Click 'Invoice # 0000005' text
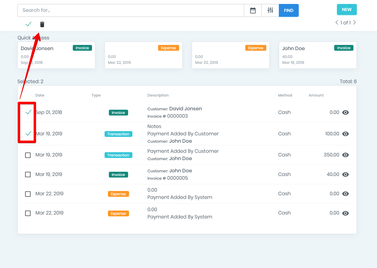The image size is (377, 268). [x=168, y=178]
